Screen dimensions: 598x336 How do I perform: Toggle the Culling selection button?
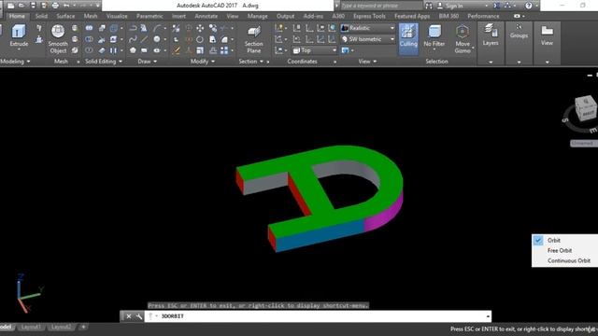point(408,39)
